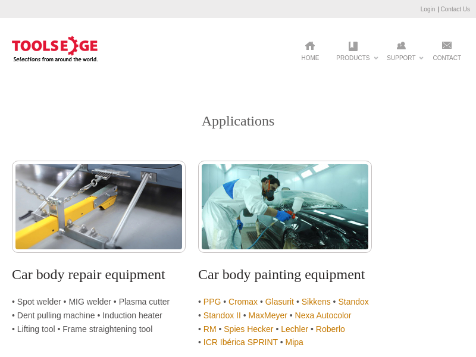Click the Support people icon
This screenshot has height=357, width=476.
[401, 46]
